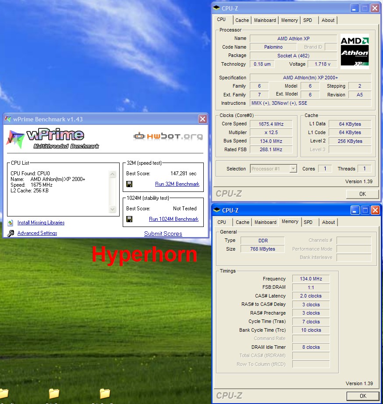This screenshot has width=383, height=404.
Task: Open About tab in bottom CPU-Z
Action: [x=328, y=222]
